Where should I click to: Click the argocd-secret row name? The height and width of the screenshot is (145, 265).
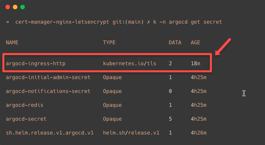pyautogui.click(x=26, y=119)
